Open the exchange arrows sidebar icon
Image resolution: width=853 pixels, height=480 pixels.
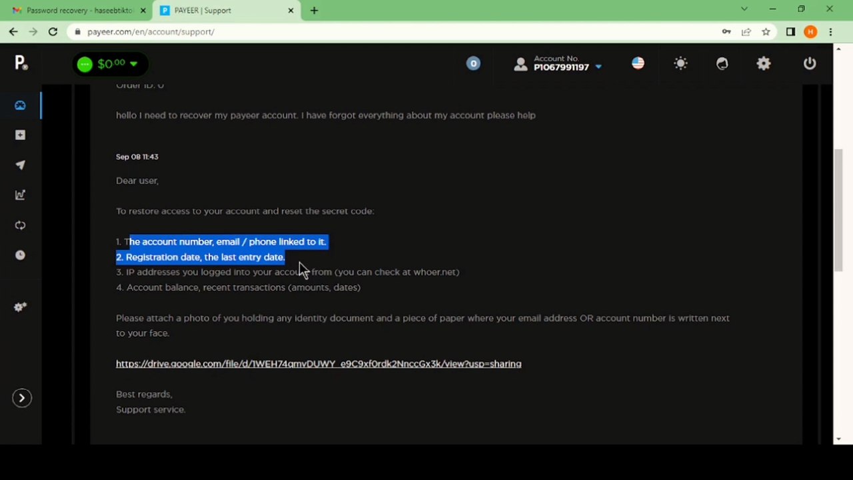tap(20, 225)
